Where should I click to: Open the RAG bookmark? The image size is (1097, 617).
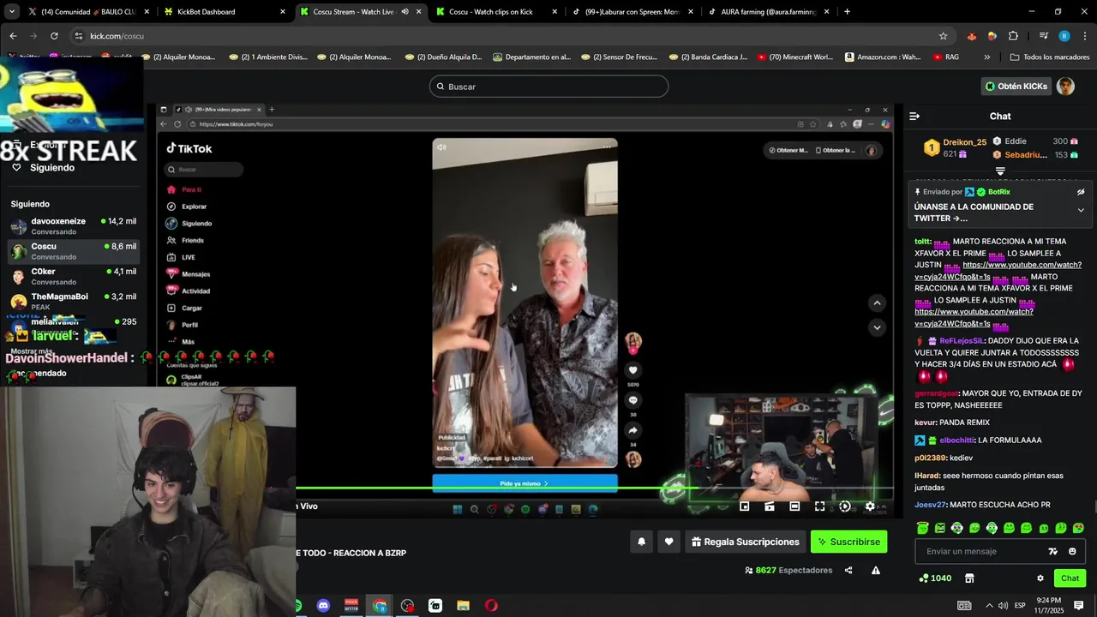tap(946, 57)
